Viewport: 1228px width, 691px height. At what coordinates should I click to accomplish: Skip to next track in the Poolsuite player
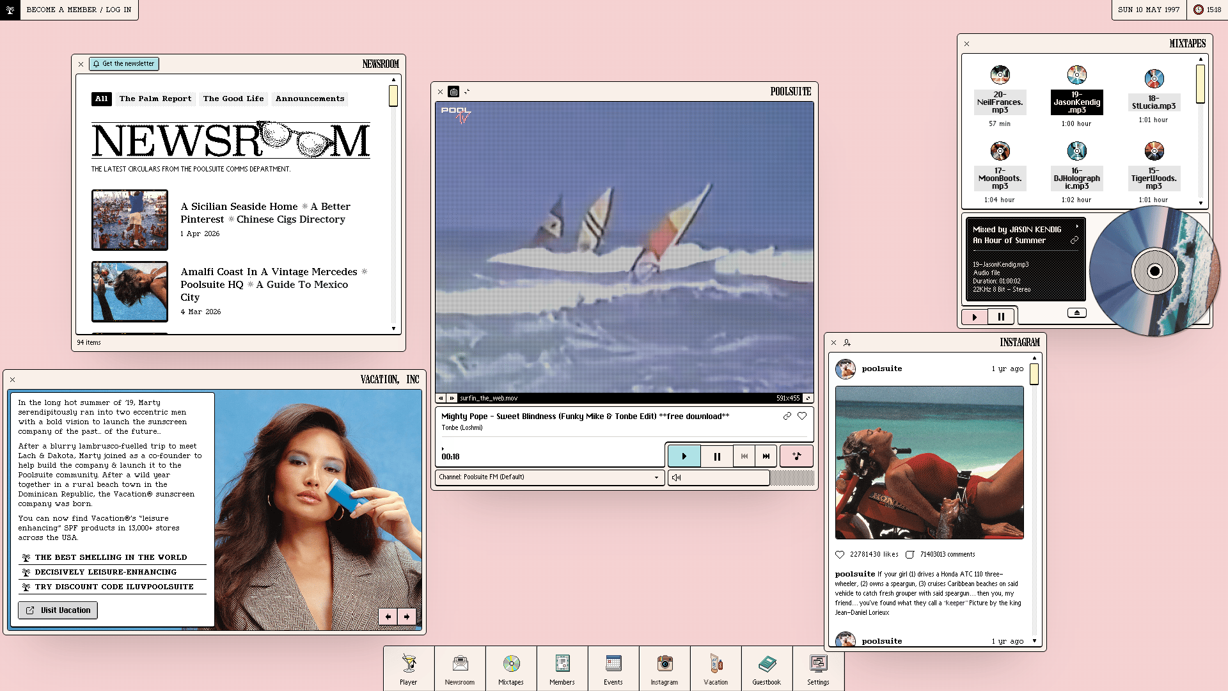766,456
